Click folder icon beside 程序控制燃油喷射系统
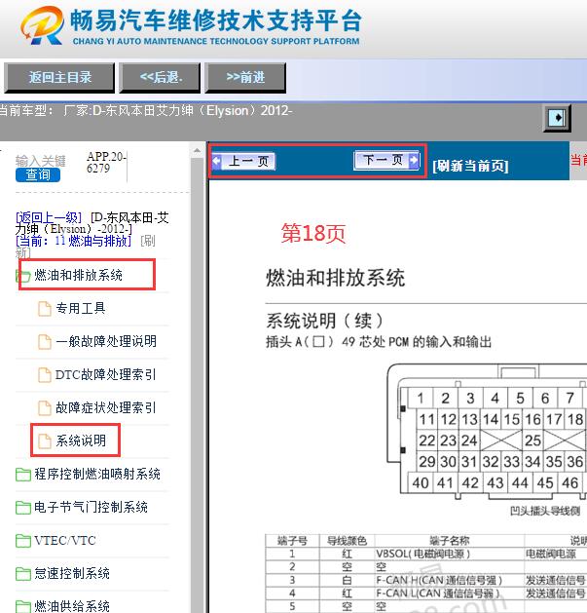The width and height of the screenshot is (587, 613). [x=23, y=475]
